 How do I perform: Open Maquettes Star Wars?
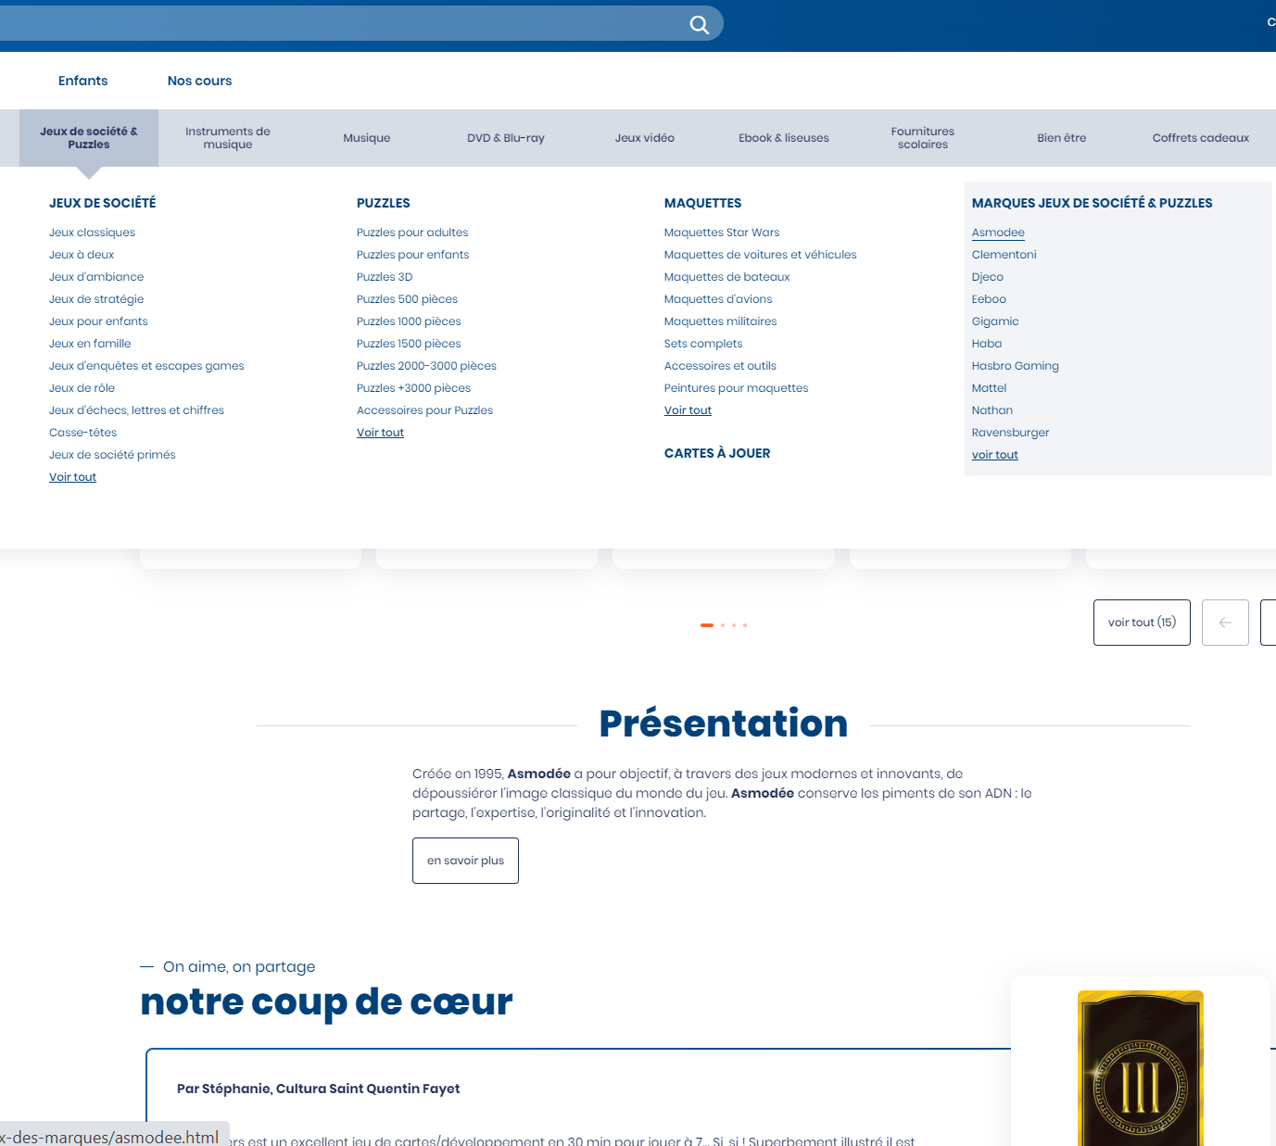[722, 233]
